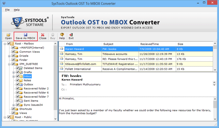The height and width of the screenshot is (128, 219).
Task: Click the message body scrollbar thumb
Action: [215, 105]
